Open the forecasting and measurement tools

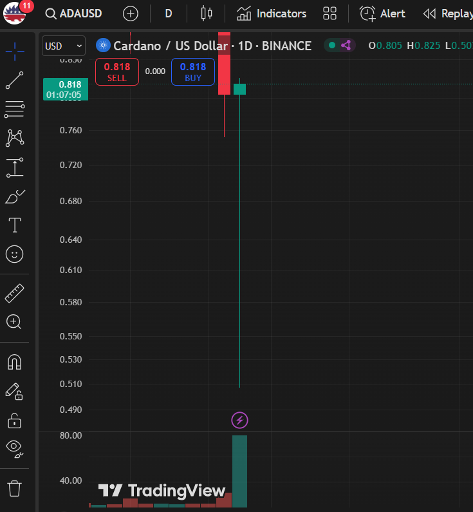(15, 167)
